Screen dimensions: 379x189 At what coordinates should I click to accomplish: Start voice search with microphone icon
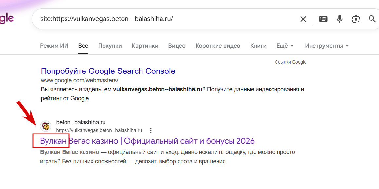[x=340, y=19]
